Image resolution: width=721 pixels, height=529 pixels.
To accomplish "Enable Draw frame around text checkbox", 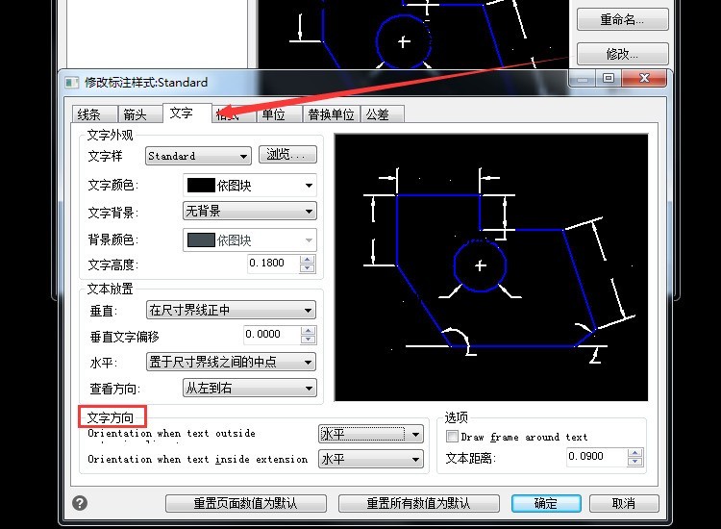I will click(452, 436).
